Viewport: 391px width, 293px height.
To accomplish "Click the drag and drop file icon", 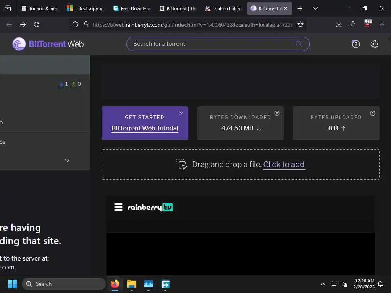I will pos(182,165).
